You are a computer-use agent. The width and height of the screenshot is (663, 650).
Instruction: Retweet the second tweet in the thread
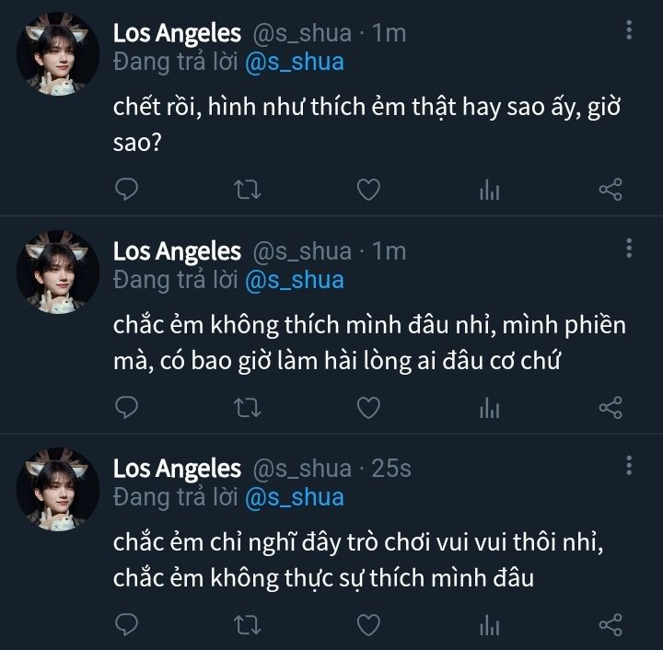248,407
